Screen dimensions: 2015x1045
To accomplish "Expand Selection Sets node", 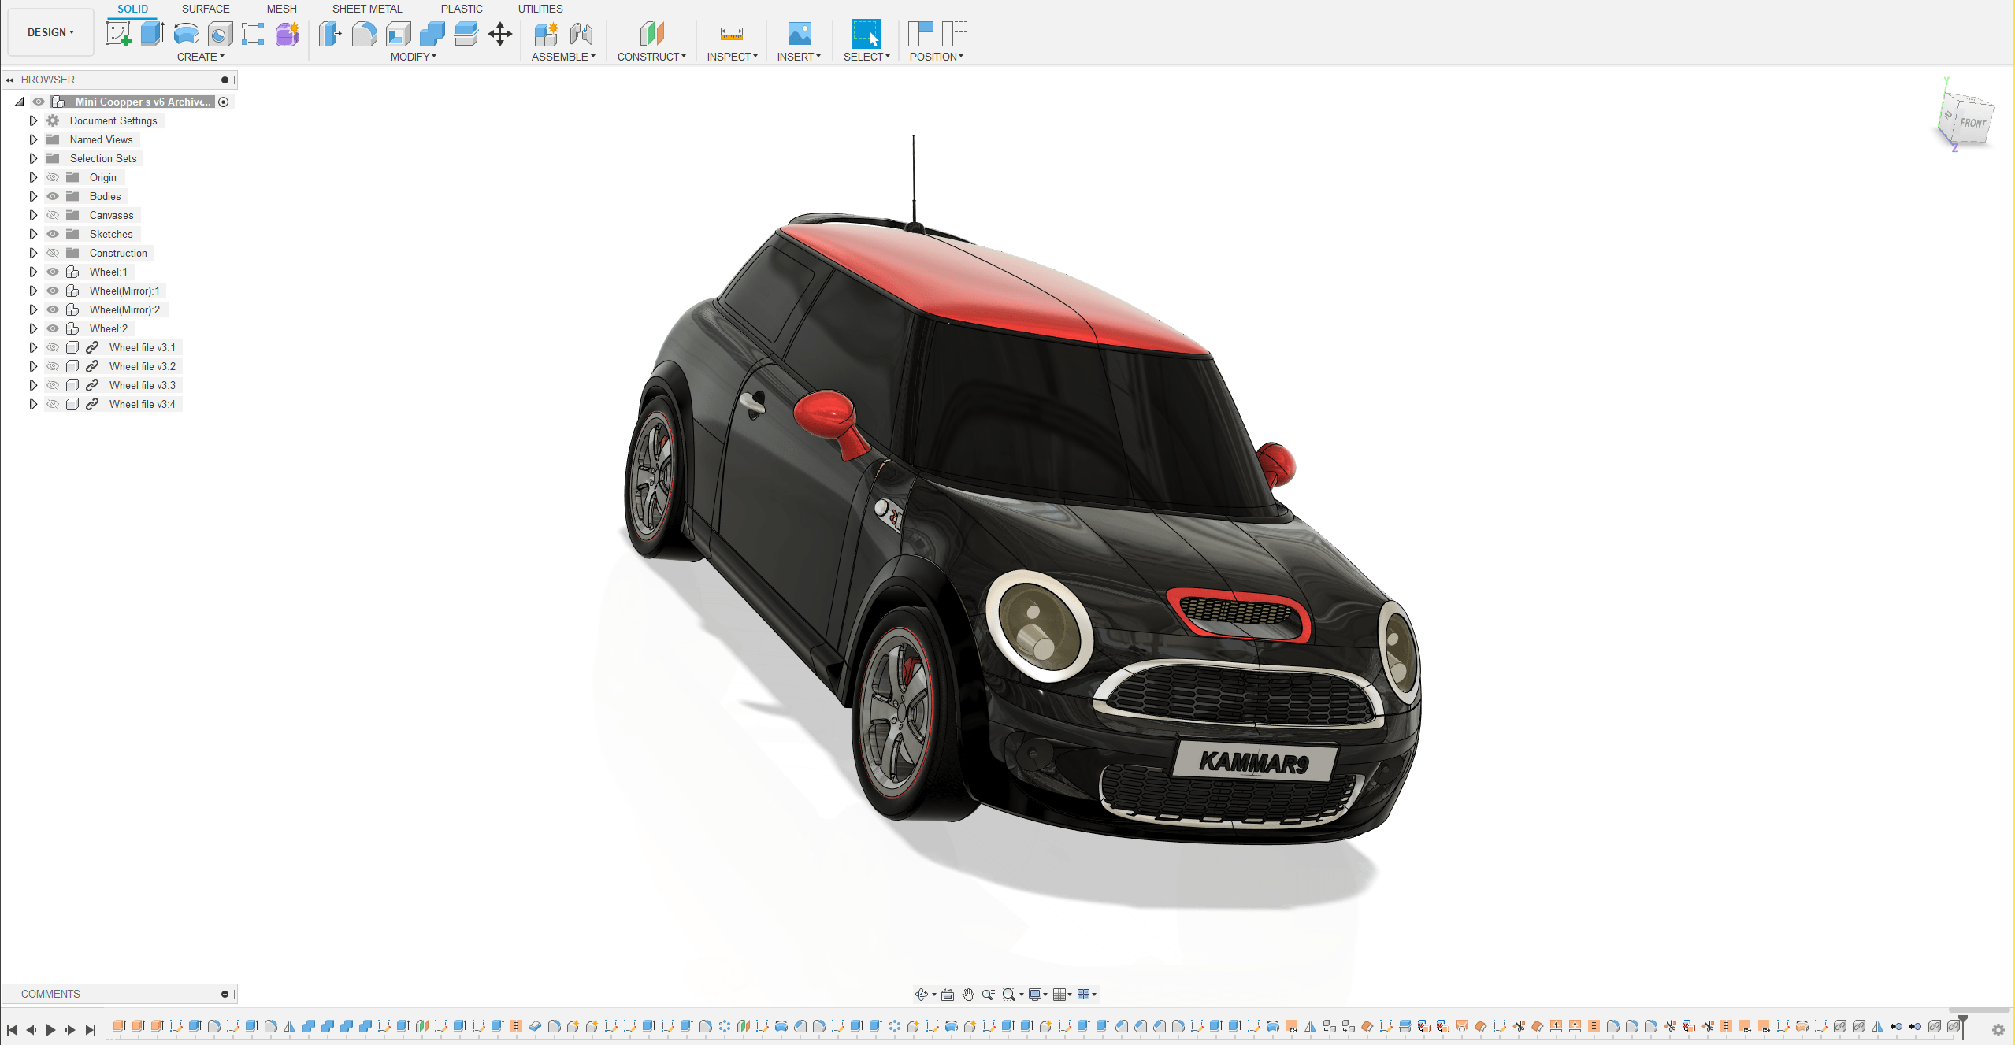I will [x=33, y=158].
